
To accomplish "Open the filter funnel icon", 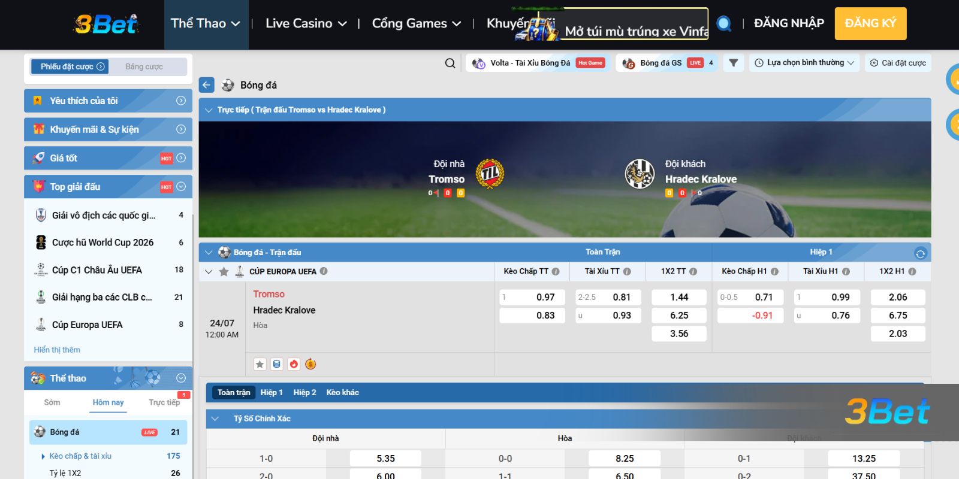I will pyautogui.click(x=733, y=63).
